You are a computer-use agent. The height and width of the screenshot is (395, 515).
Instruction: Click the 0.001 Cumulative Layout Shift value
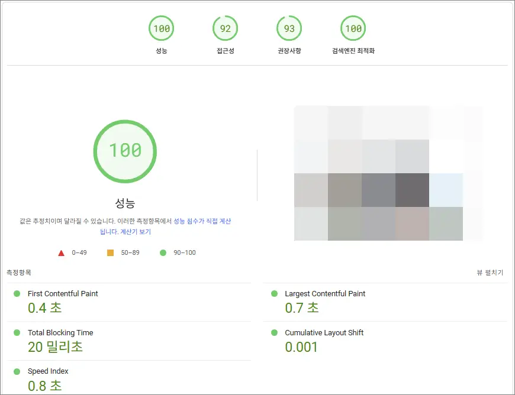301,347
